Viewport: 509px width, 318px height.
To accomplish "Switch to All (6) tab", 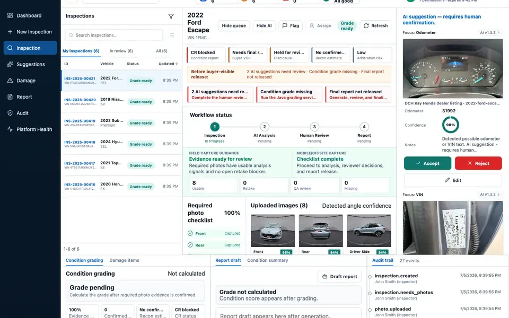I will [162, 51].
